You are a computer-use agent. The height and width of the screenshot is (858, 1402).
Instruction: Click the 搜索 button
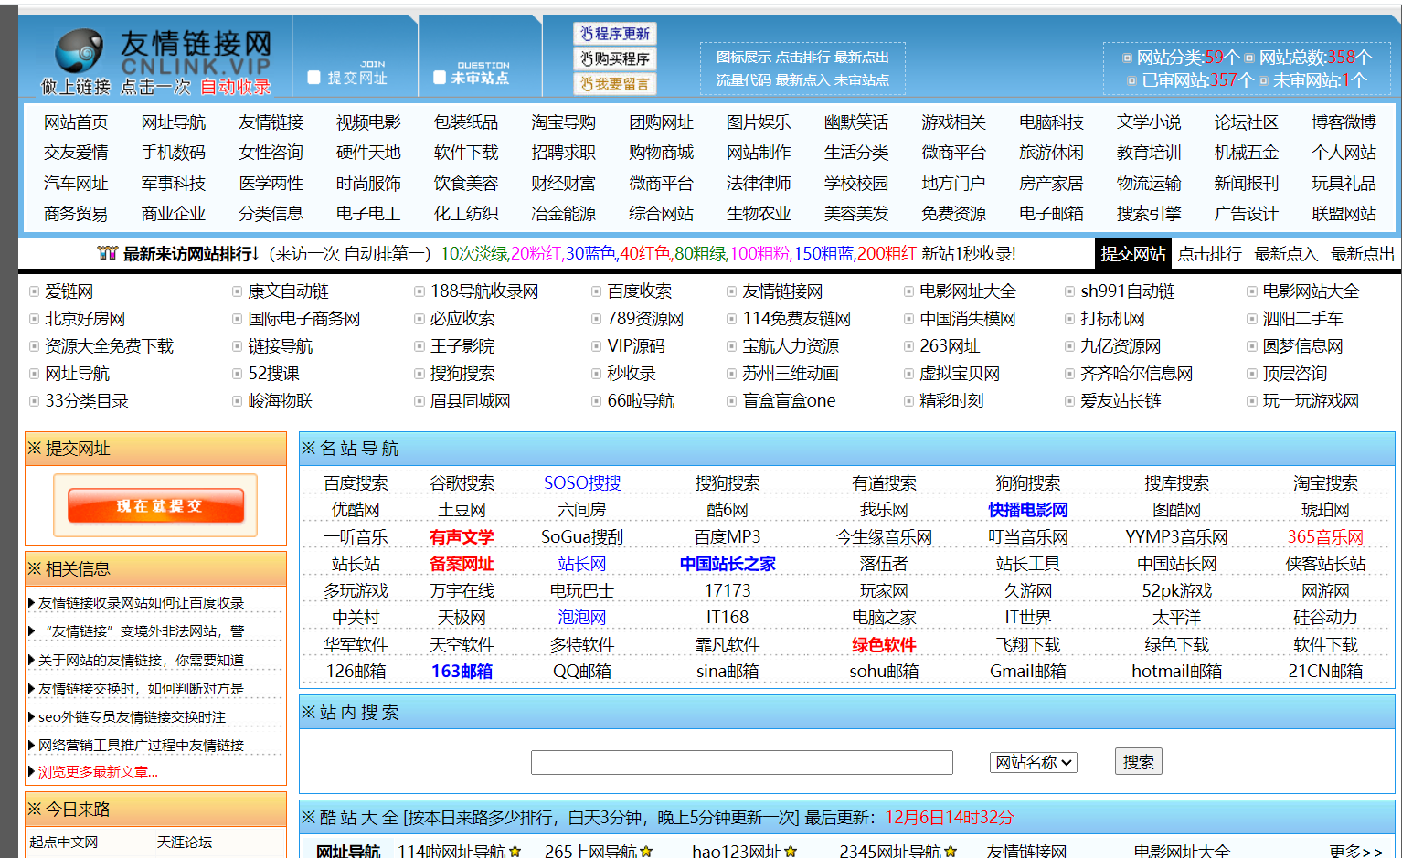tap(1138, 762)
